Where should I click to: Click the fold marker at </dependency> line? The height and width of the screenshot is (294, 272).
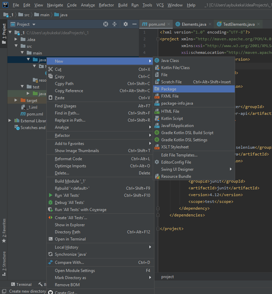tap(158, 208)
